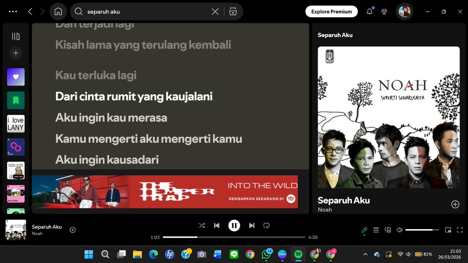
Task: Go forward with the right arrow
Action: click(x=42, y=12)
